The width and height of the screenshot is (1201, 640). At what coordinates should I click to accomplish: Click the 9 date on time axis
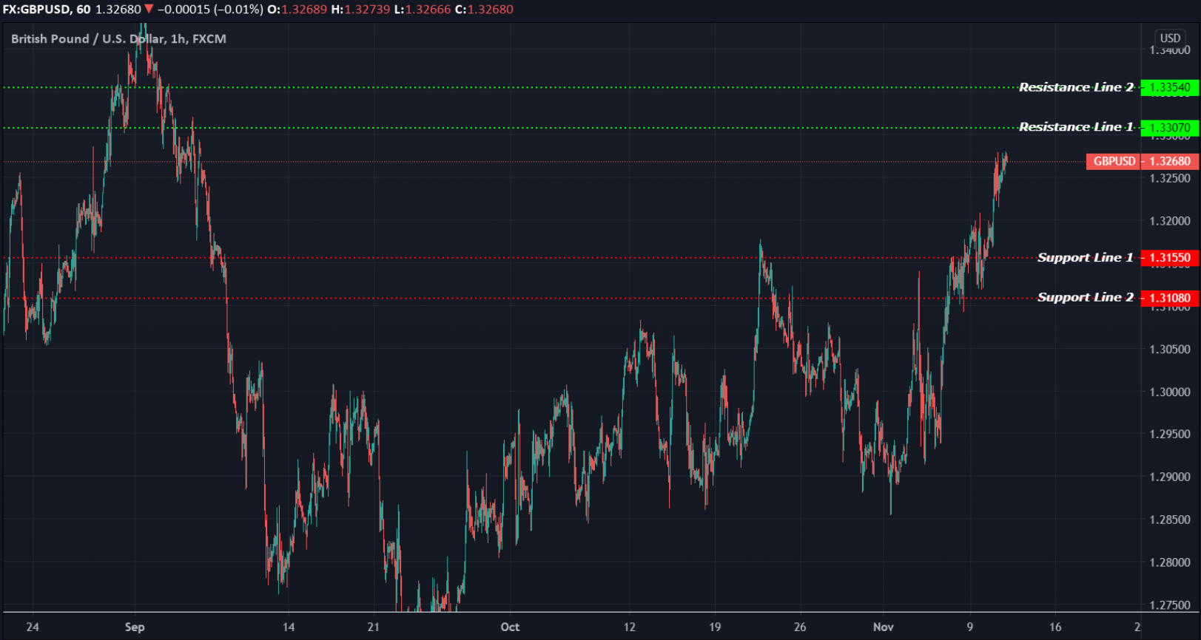point(970,627)
